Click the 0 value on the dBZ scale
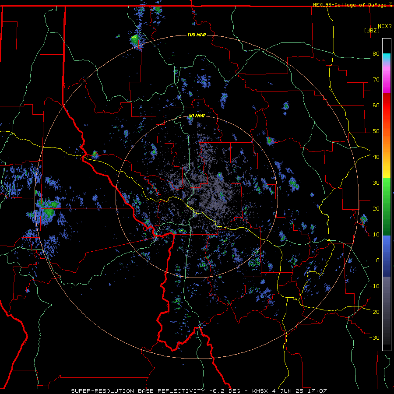The width and height of the screenshot is (394, 394). [378, 260]
